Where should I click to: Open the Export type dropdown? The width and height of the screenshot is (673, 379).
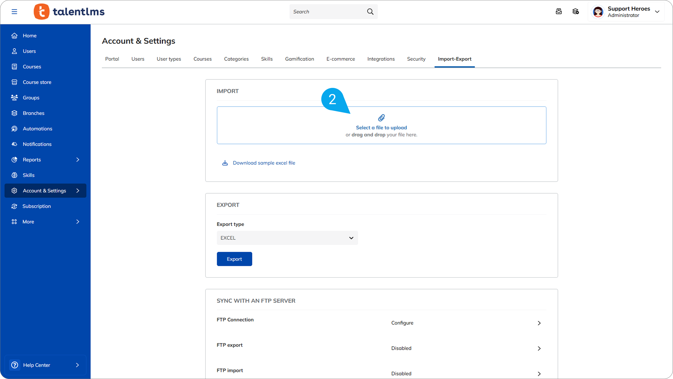pyautogui.click(x=287, y=238)
